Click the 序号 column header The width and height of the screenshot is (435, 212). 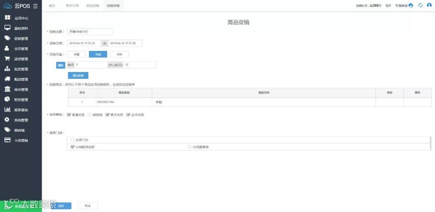[82, 93]
